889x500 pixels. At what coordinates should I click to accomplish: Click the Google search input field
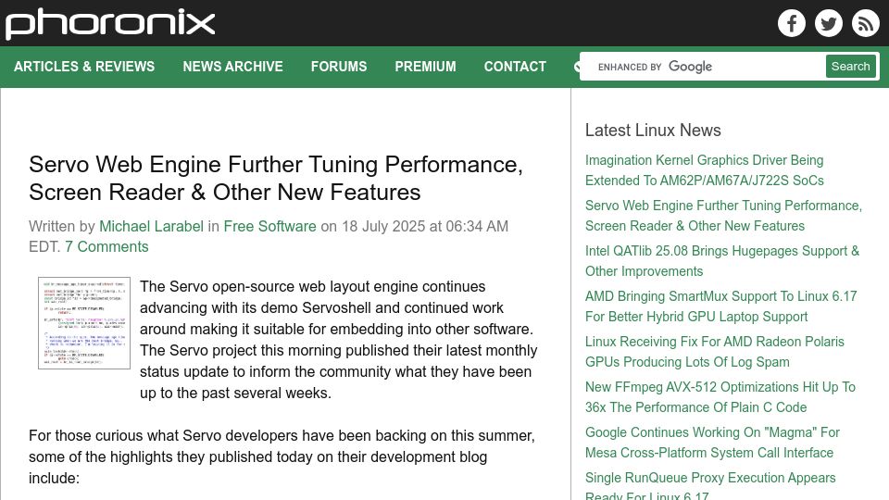(x=703, y=67)
